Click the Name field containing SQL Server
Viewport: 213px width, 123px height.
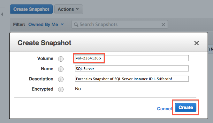click(132, 69)
